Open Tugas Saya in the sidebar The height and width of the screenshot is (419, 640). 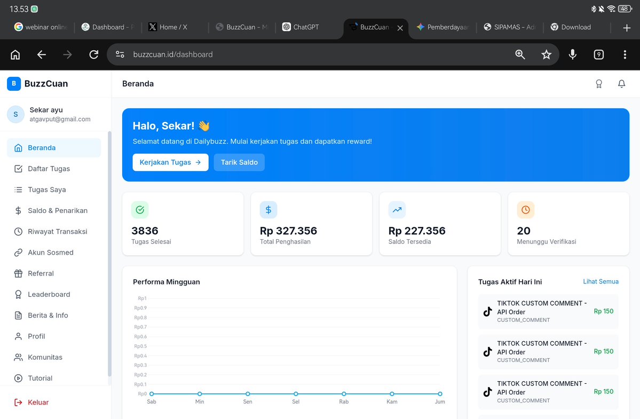[54, 189]
